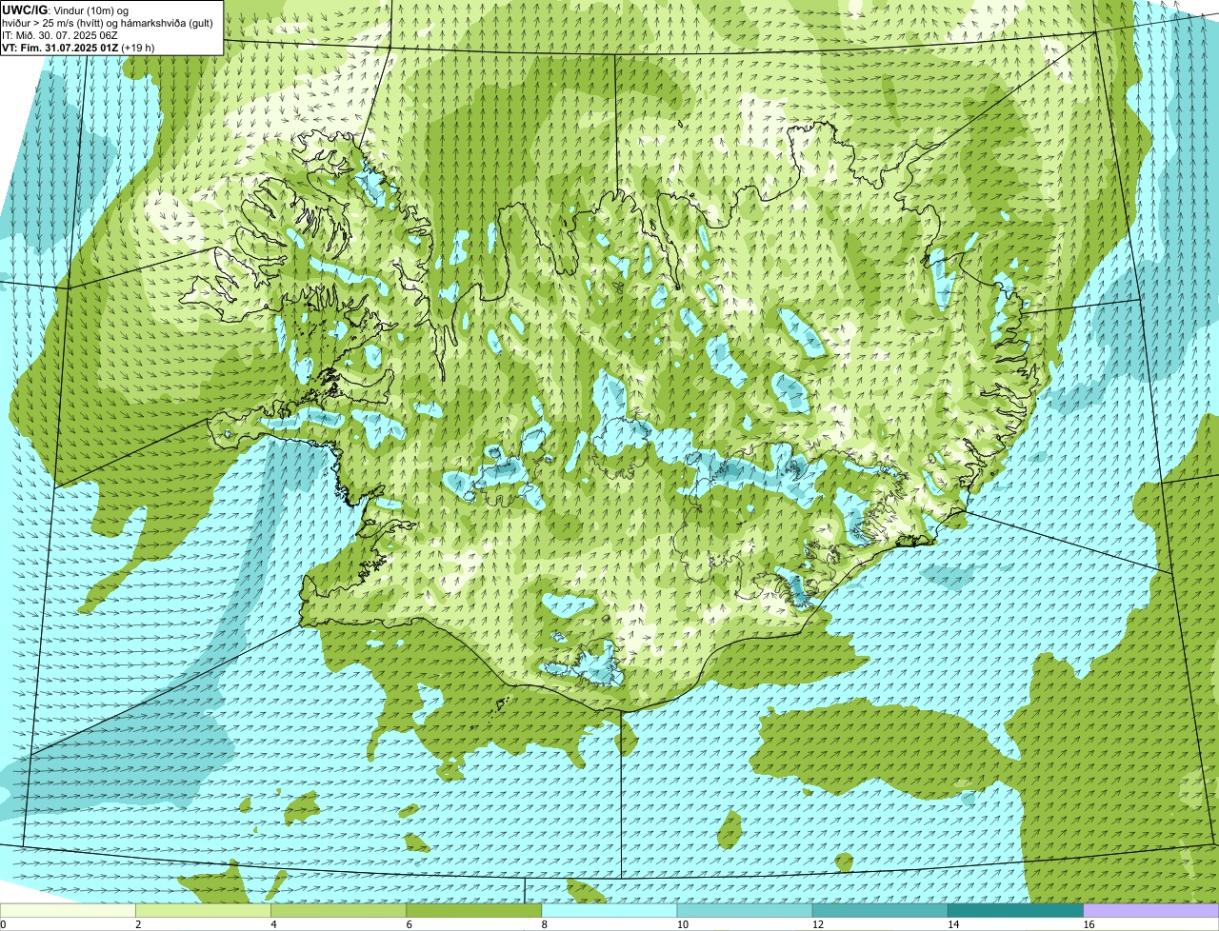This screenshot has height=931, width=1219.
Task: Click the "hviður > 25 m/s (hvítt)" description line
Action: [108, 23]
